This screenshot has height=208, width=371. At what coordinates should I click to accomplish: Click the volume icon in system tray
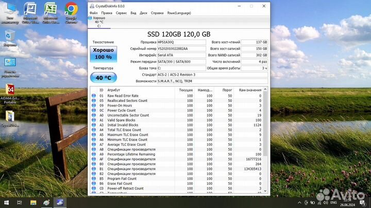click(x=326, y=202)
